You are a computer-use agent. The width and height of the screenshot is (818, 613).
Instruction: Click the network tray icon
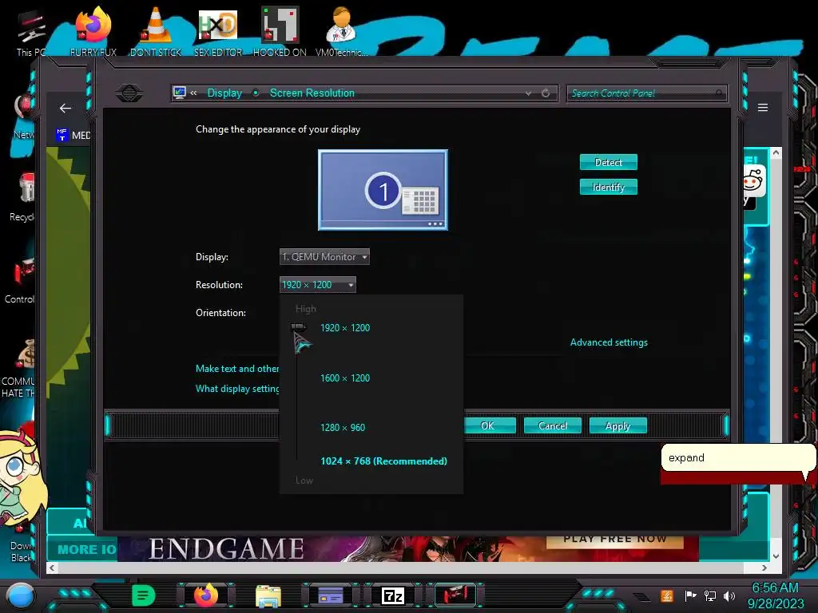[x=709, y=595]
